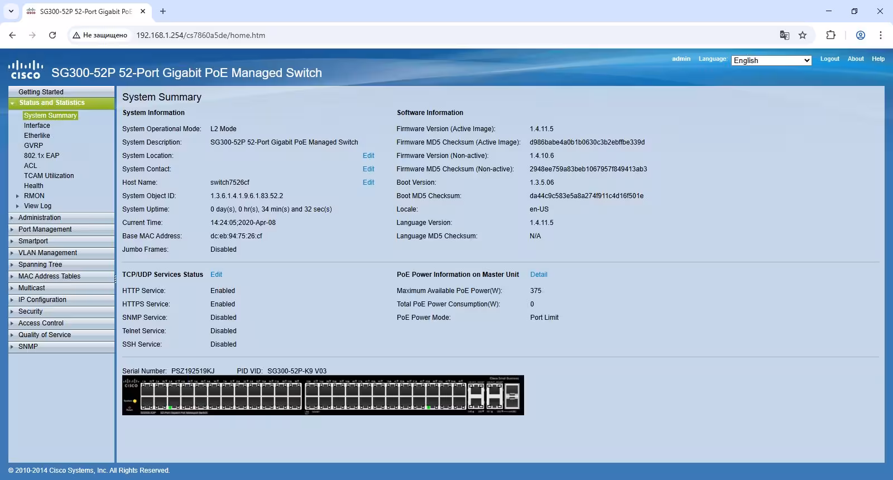Close the SG300-52P browser tab
The image size is (893, 480).
(x=143, y=11)
